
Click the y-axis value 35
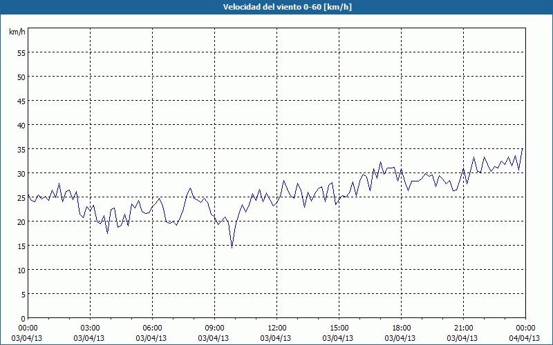click(21, 150)
